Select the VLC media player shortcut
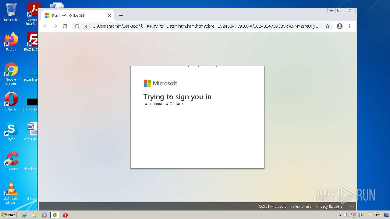 11,193
